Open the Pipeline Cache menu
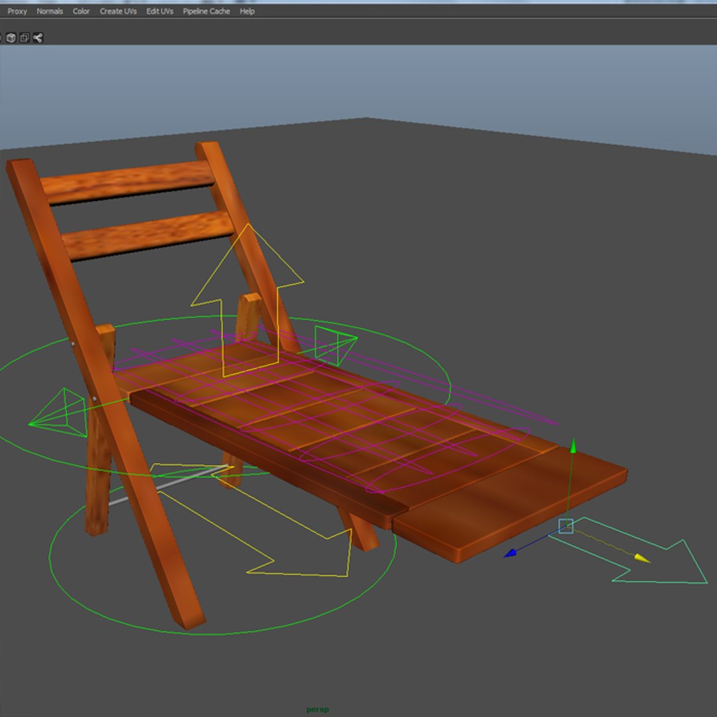 pos(206,11)
